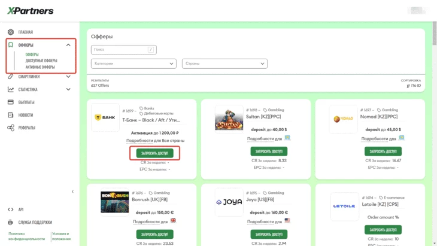Click the Офферы bookmark icon
437x246 pixels.
pyautogui.click(x=11, y=45)
